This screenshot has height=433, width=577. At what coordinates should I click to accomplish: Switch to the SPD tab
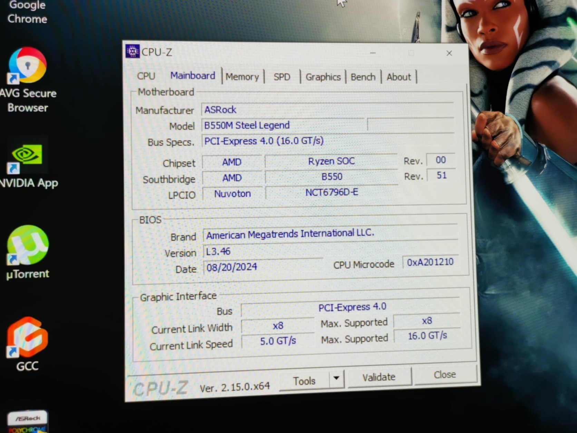click(x=282, y=77)
